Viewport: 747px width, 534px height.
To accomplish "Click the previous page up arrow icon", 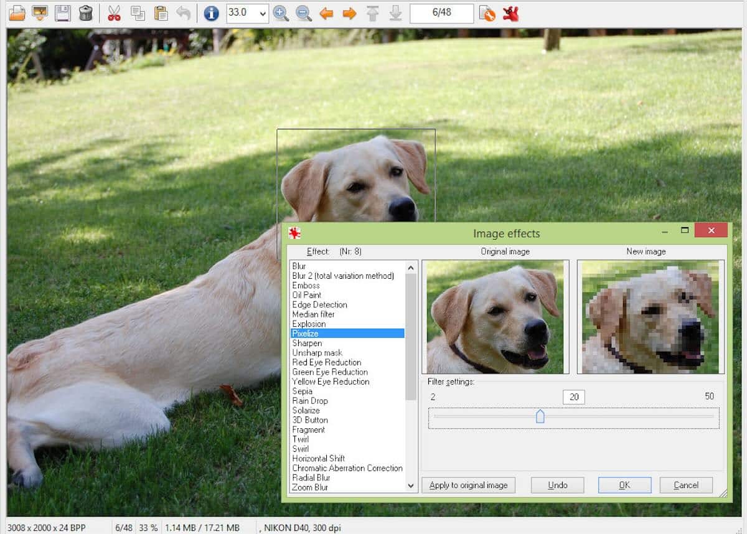I will [x=372, y=13].
